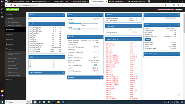The height and width of the screenshot is (104, 185).
Task: Click the wrench edit icon at bottom right
Action: (179, 95)
